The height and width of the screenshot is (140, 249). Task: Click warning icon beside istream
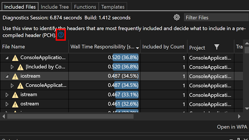(15, 95)
